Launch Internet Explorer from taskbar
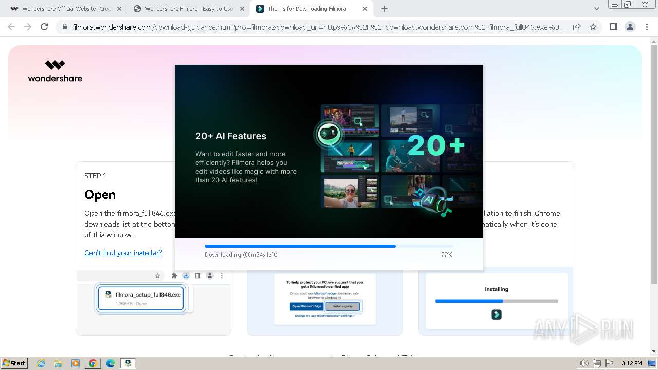The image size is (658, 370). [x=41, y=363]
